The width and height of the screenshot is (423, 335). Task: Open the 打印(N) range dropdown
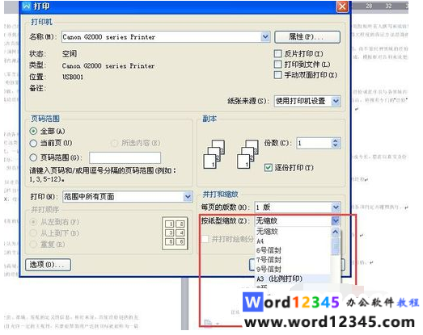(188, 197)
